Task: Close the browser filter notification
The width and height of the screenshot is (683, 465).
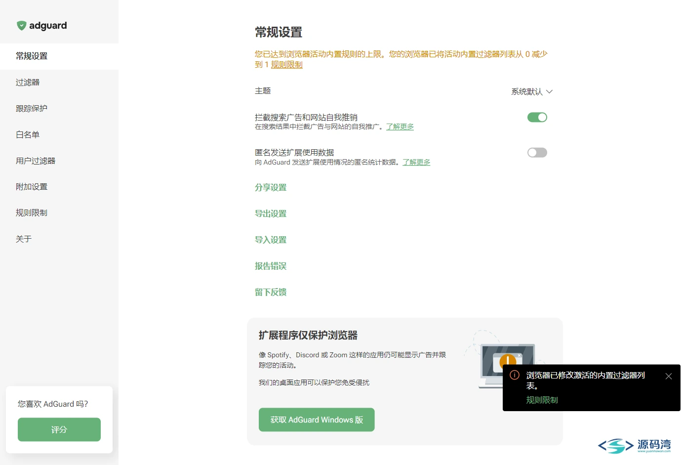Action: (x=669, y=377)
